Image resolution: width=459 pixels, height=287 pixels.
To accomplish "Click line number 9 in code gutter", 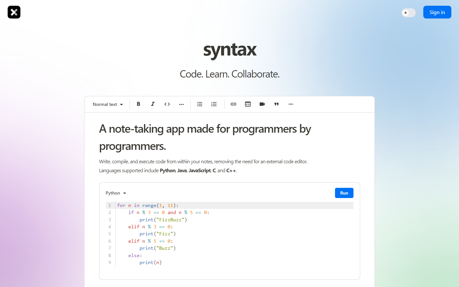I will coord(110,262).
